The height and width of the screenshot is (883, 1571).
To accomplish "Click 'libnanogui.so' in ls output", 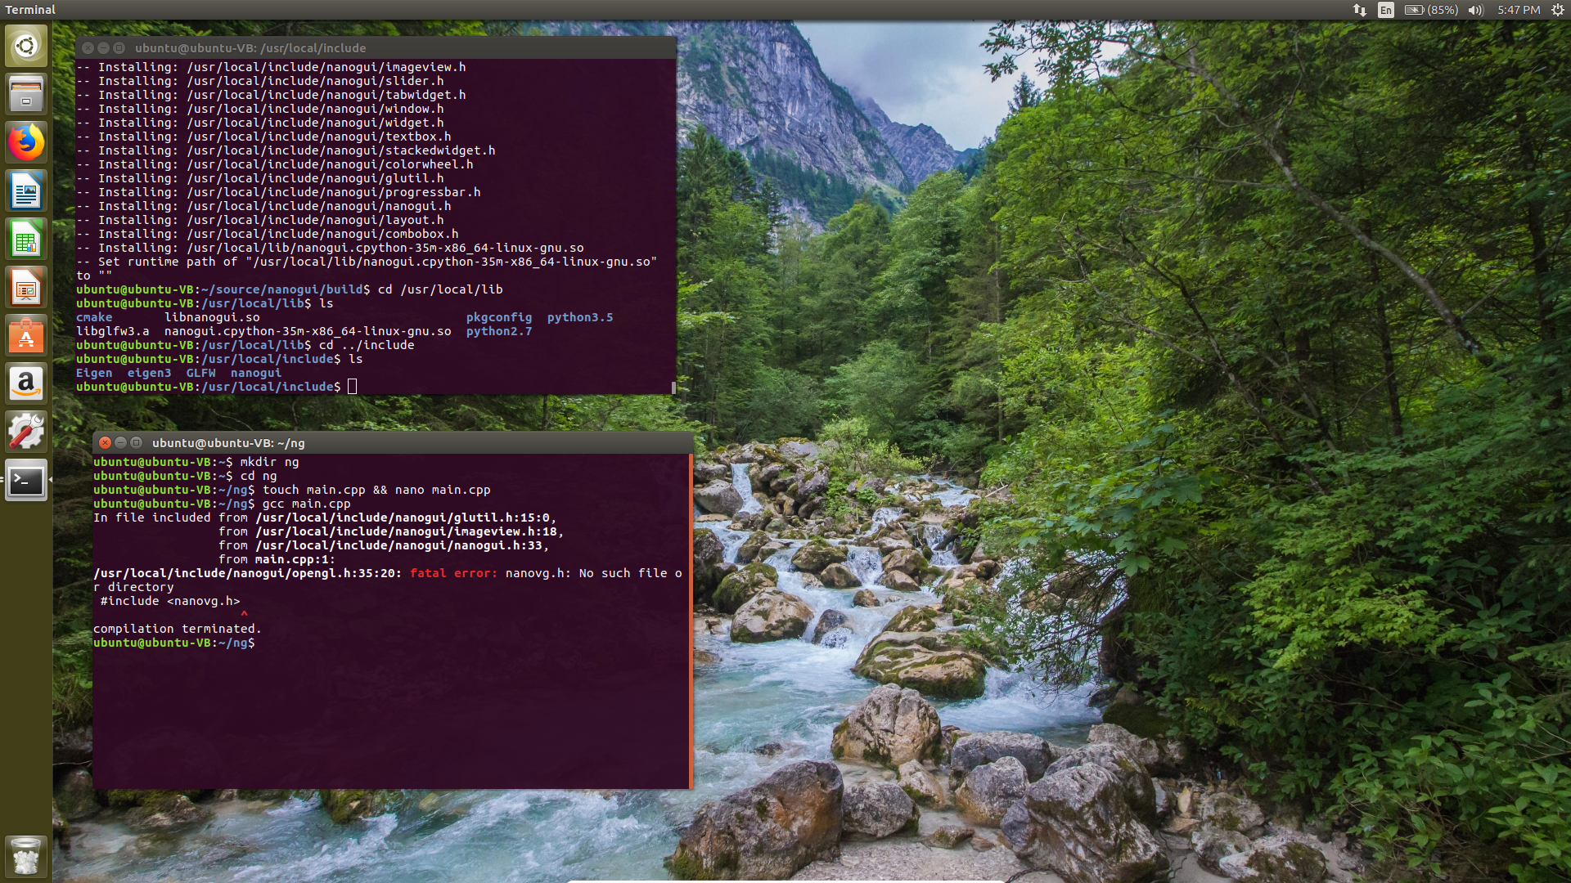I will [212, 317].
